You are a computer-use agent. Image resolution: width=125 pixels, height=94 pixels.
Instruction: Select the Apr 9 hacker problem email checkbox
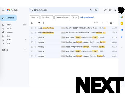(32, 33)
